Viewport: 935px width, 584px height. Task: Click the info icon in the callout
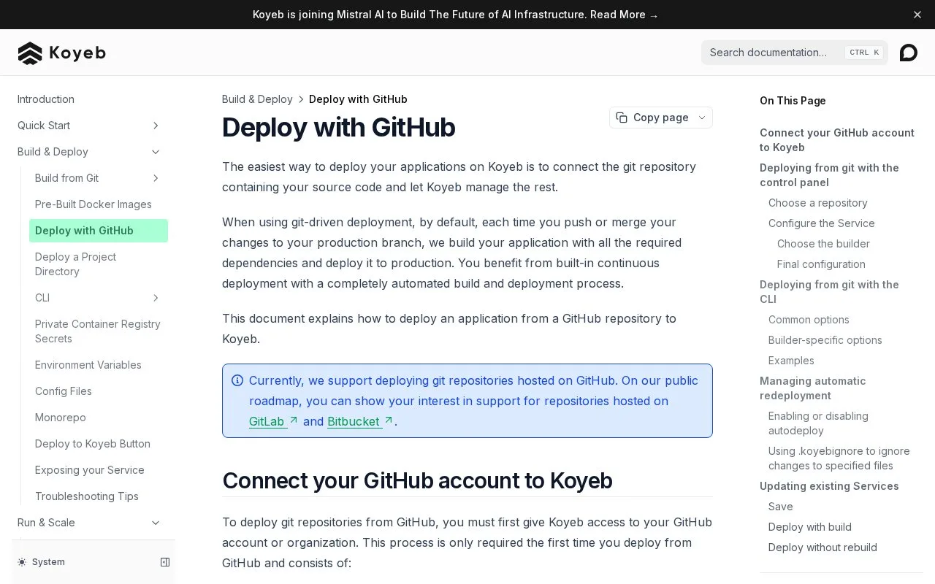237,380
